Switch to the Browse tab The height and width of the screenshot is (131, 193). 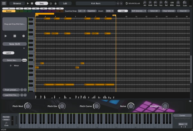pyautogui.click(x=17, y=4)
